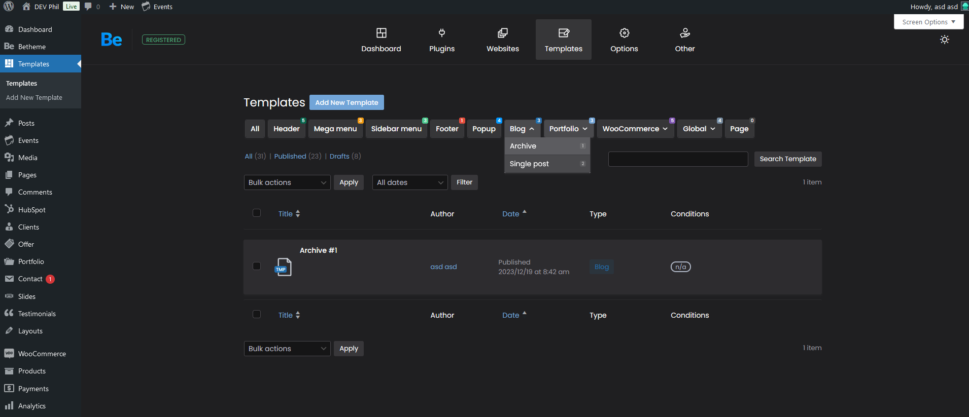Open Slides in the sidebar
The image size is (969, 417).
click(x=41, y=296)
